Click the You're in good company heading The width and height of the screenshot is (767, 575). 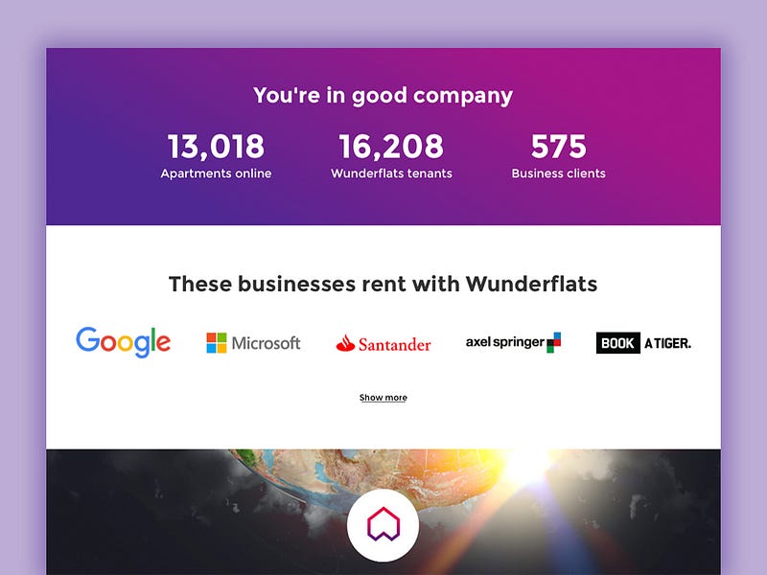tap(383, 95)
